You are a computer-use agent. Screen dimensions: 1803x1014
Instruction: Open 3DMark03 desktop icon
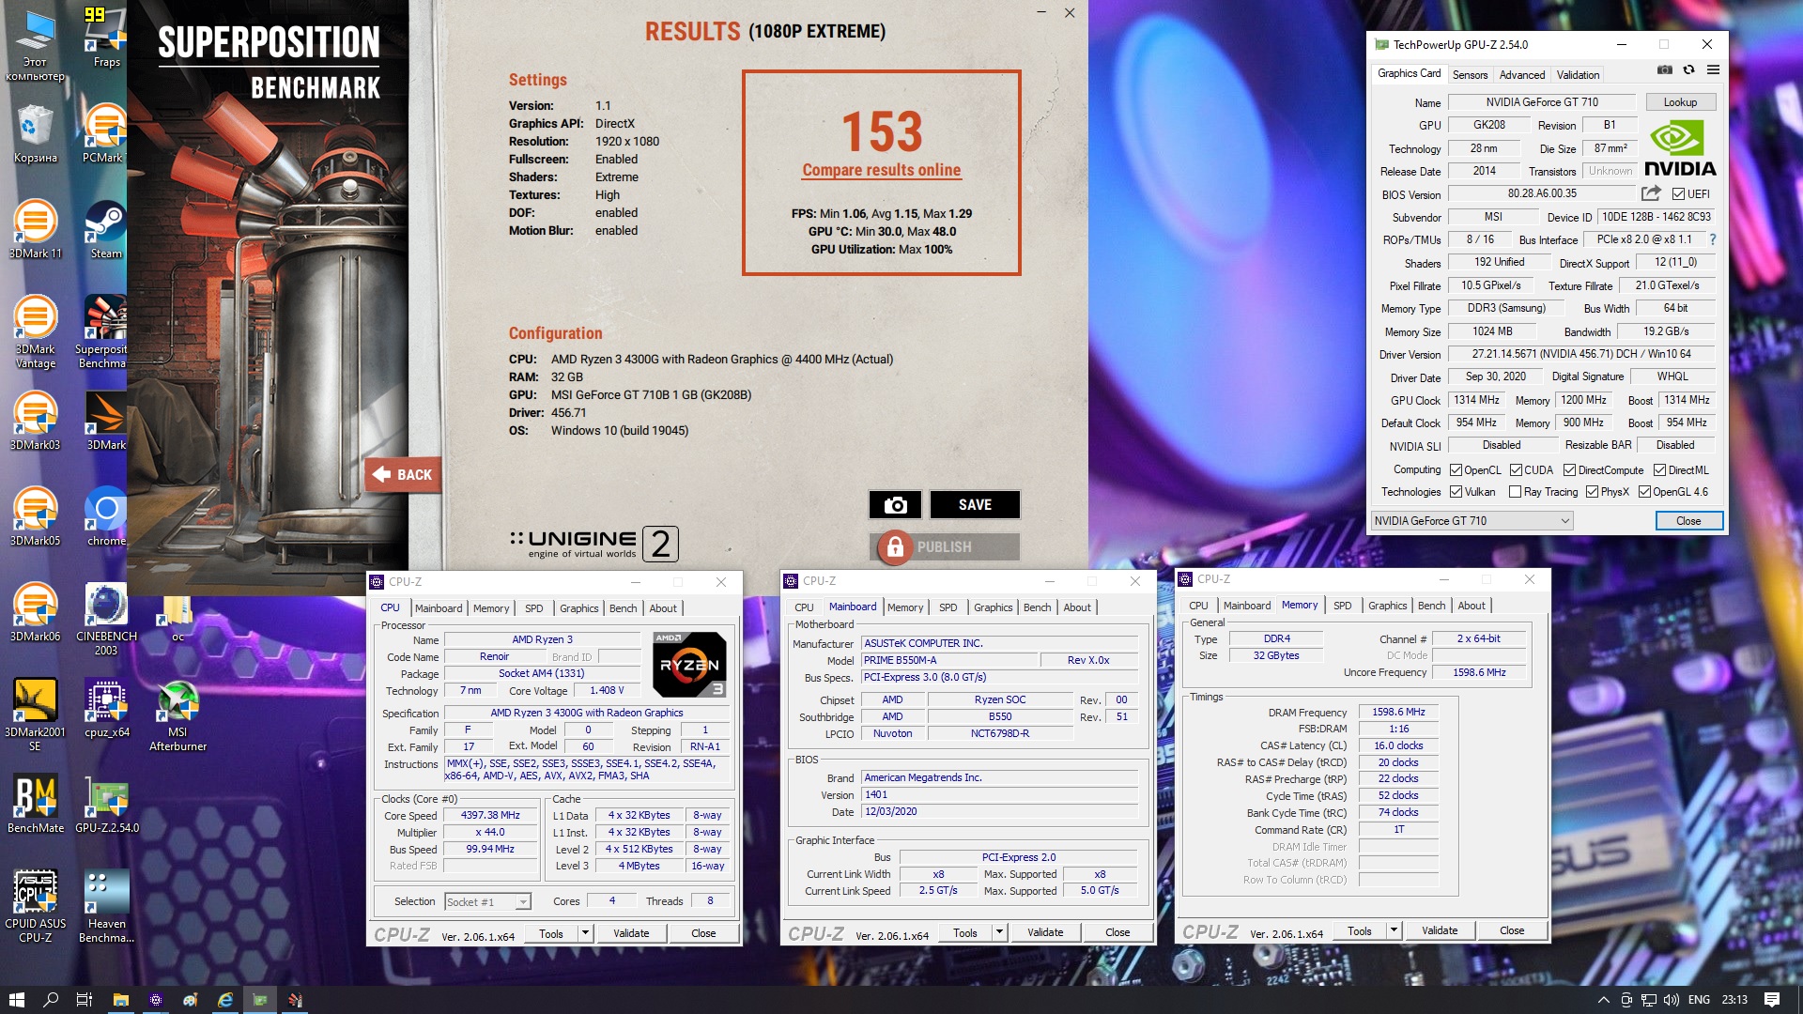pos(35,421)
